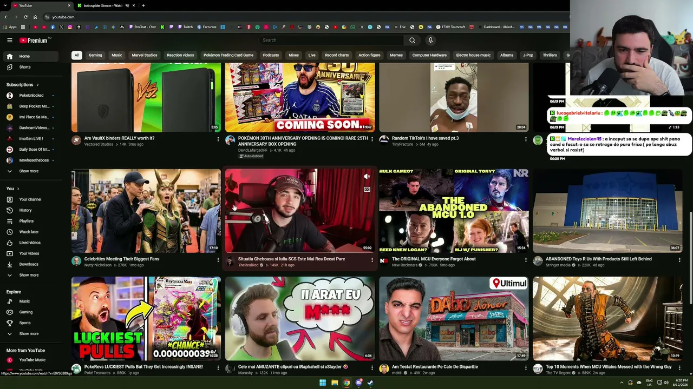Image resolution: width=693 pixels, height=389 pixels.
Task: Click the browser back arrow
Action: [6, 17]
